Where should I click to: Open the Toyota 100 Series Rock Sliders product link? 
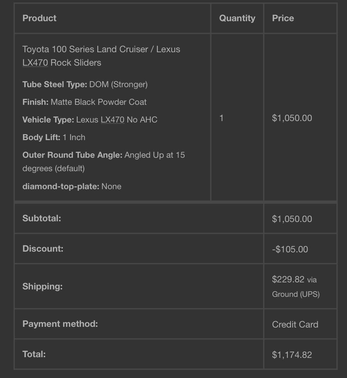pyautogui.click(x=101, y=56)
